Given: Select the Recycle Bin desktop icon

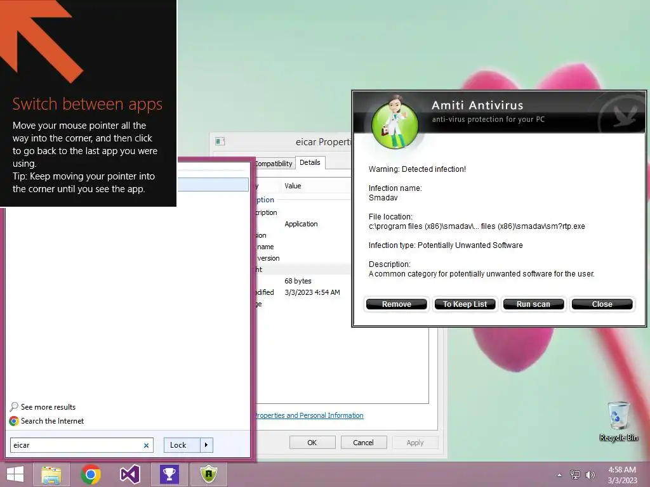Looking at the screenshot, I should 618,422.
